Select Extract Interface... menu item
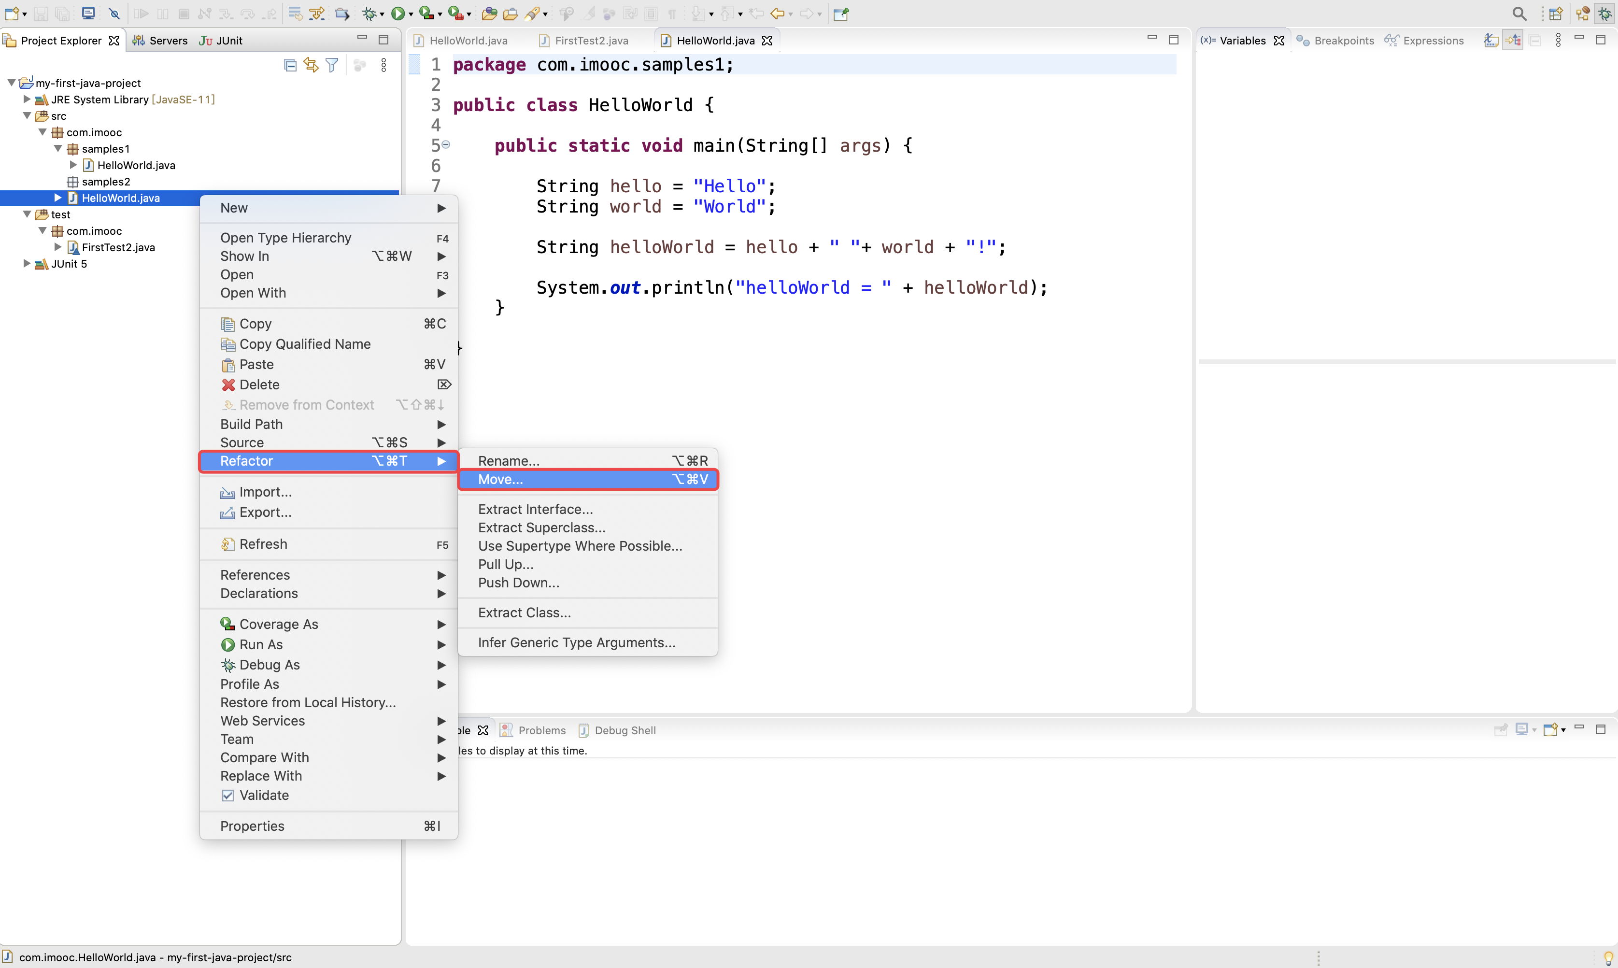The width and height of the screenshot is (1618, 968). [588, 509]
